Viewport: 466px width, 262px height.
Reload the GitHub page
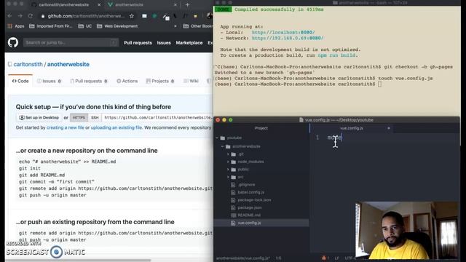coord(31,16)
